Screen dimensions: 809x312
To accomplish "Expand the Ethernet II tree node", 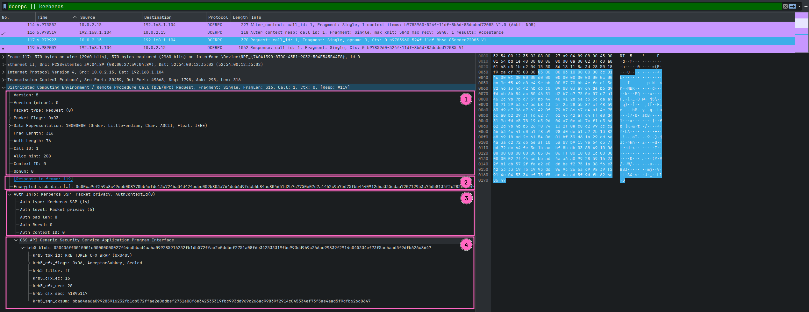I will pos(4,65).
